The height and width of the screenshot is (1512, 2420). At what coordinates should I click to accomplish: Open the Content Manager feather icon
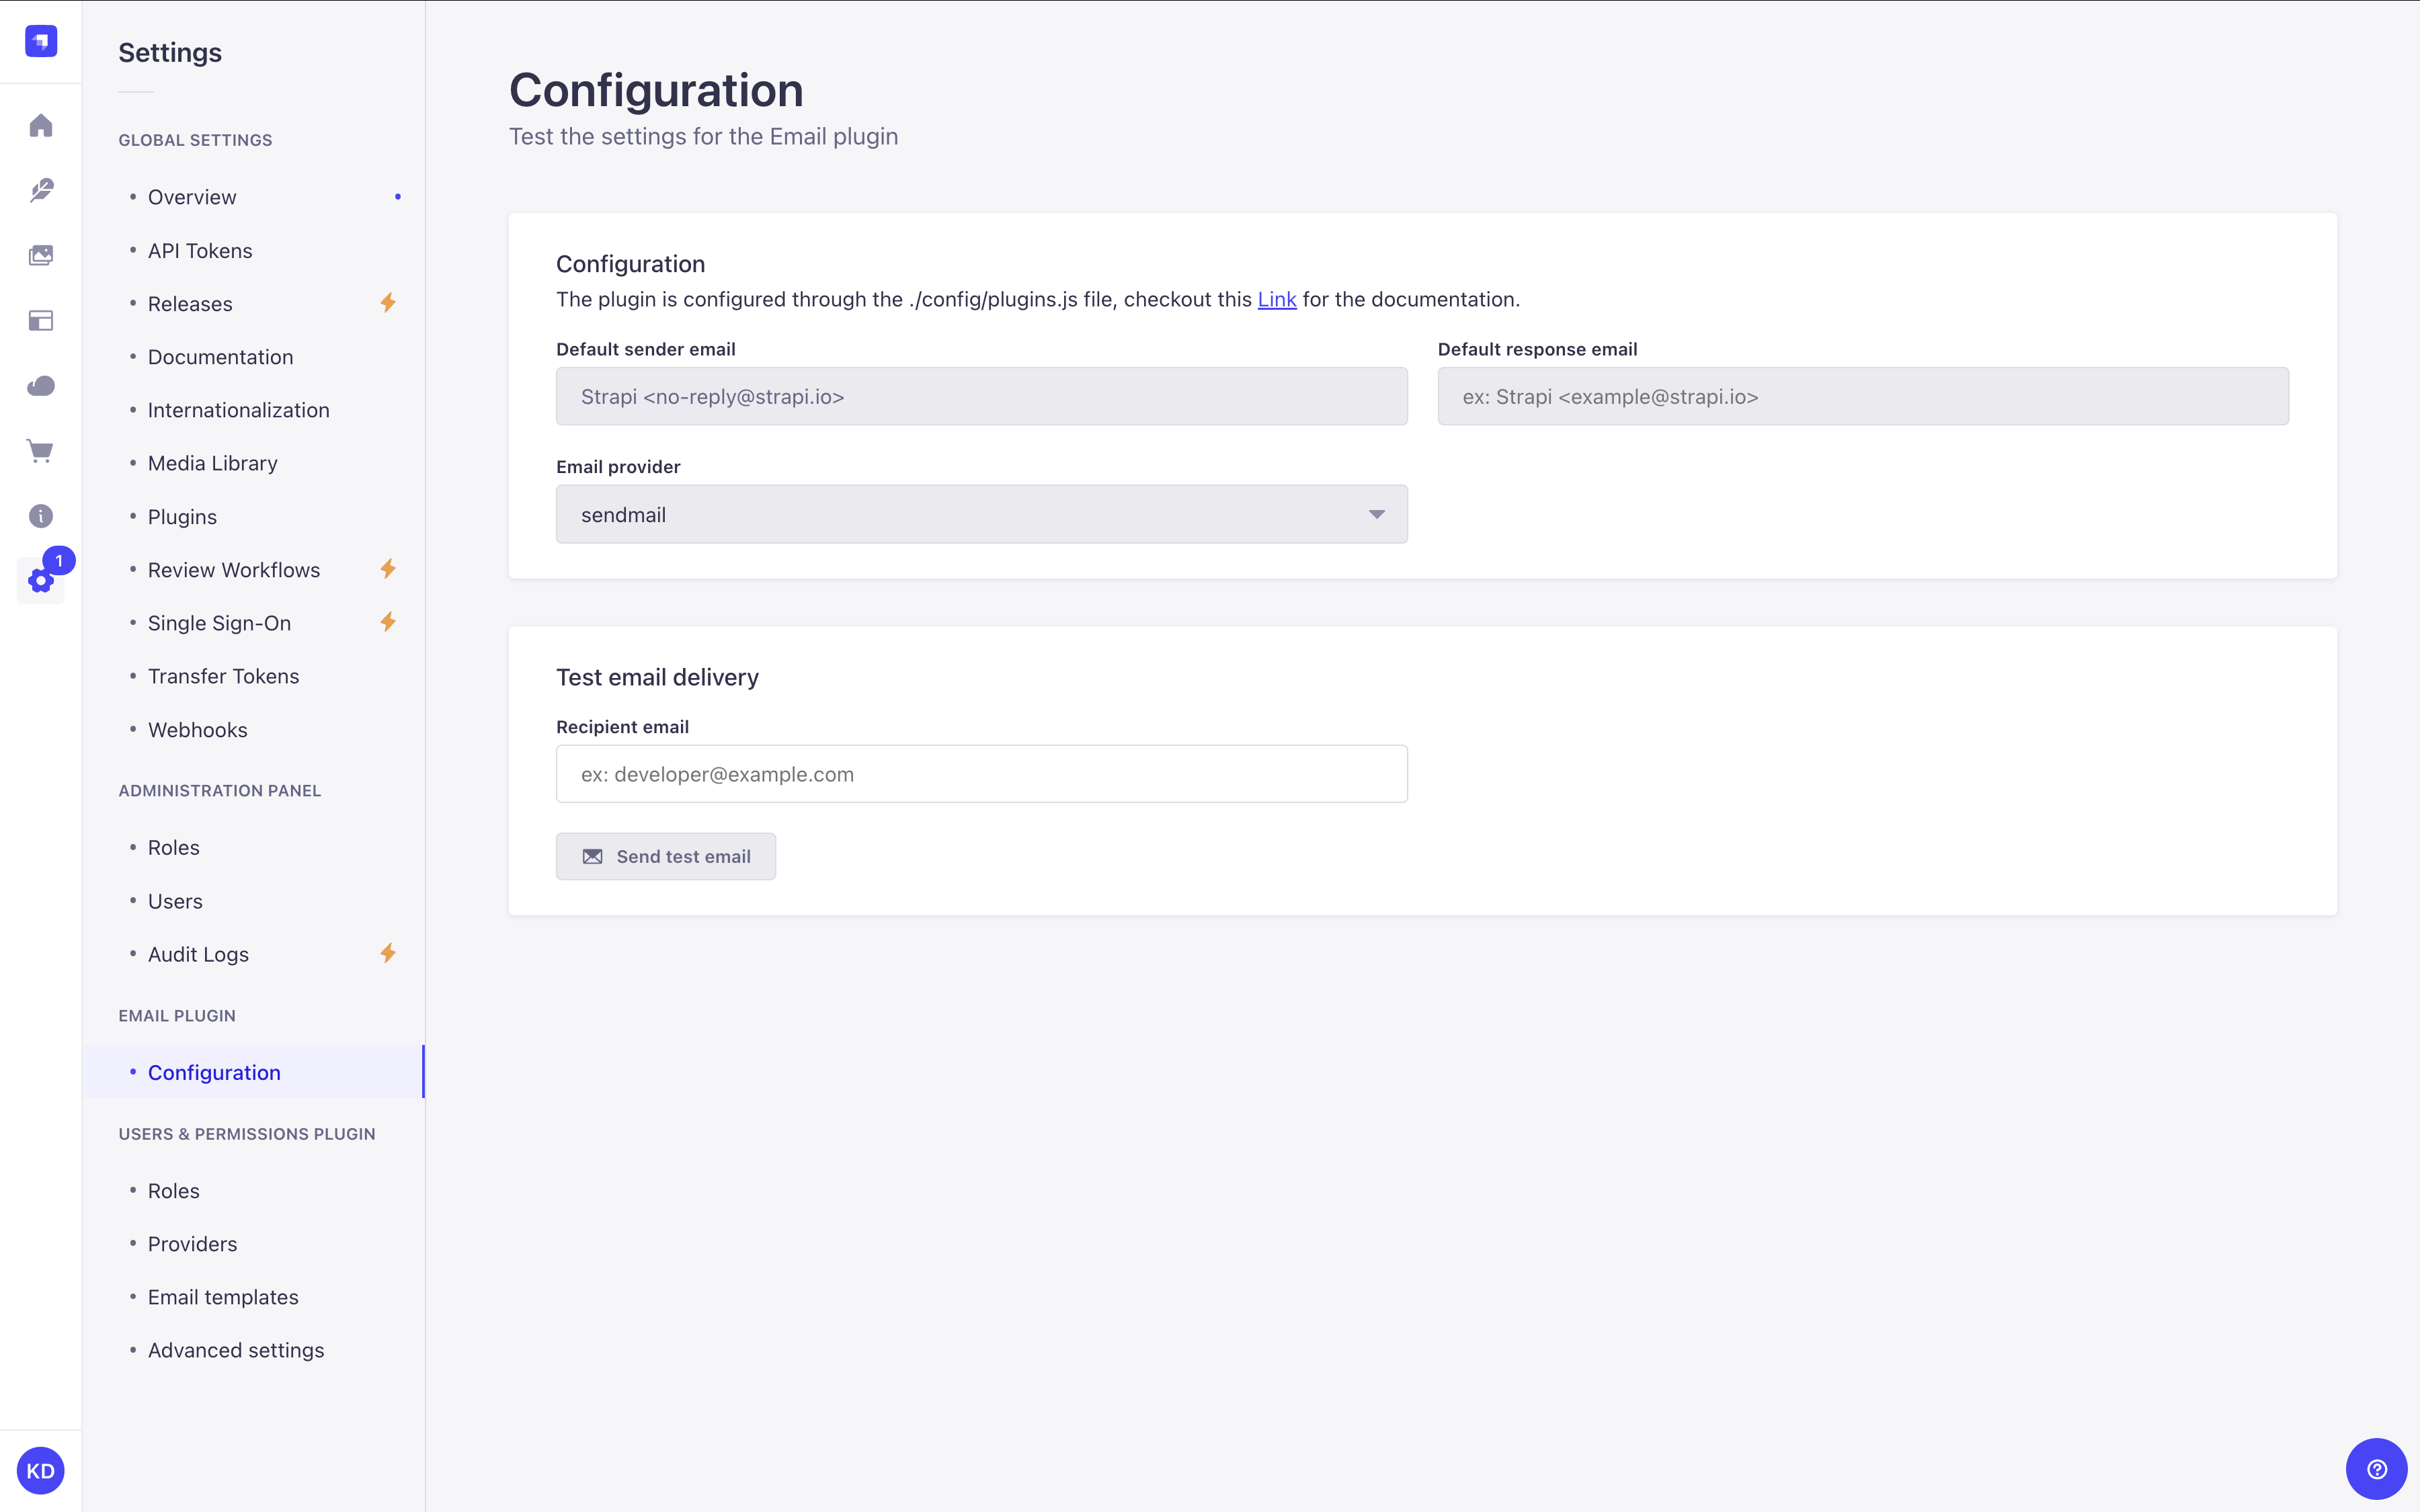[40, 190]
